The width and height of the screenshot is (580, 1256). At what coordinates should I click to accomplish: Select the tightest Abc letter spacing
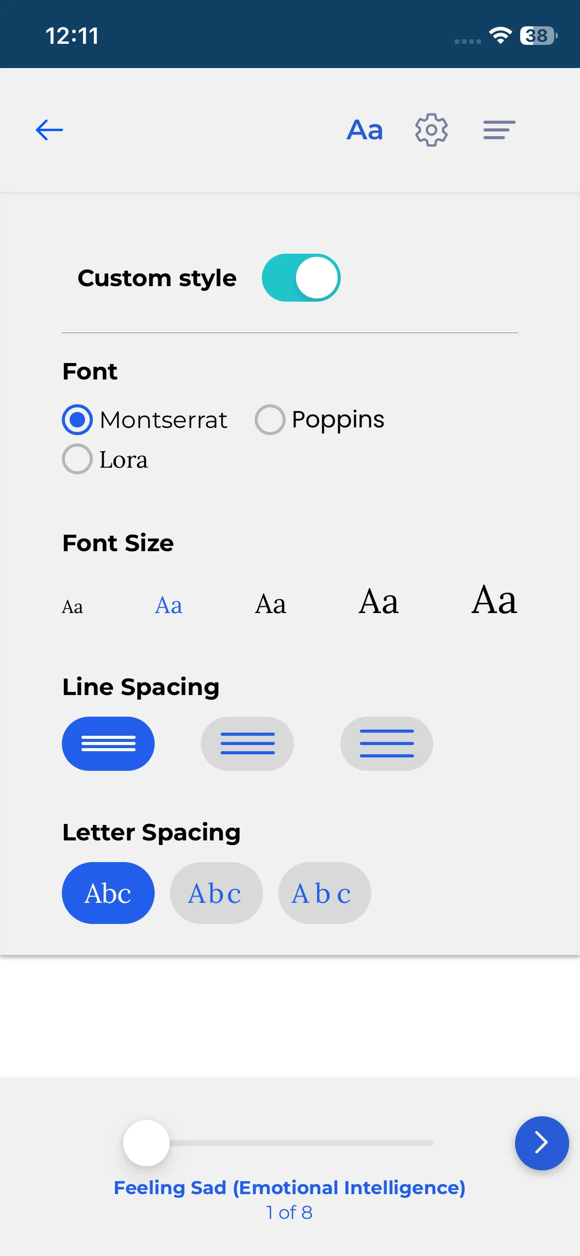pos(108,893)
